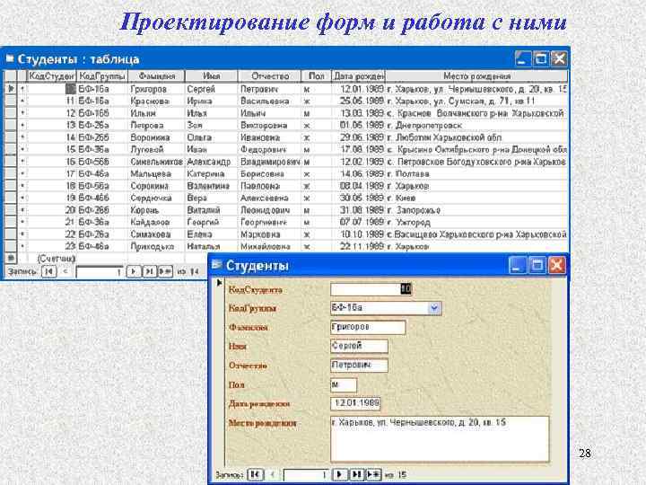Select the new record (Счетчик) row selector

[x=11, y=258]
